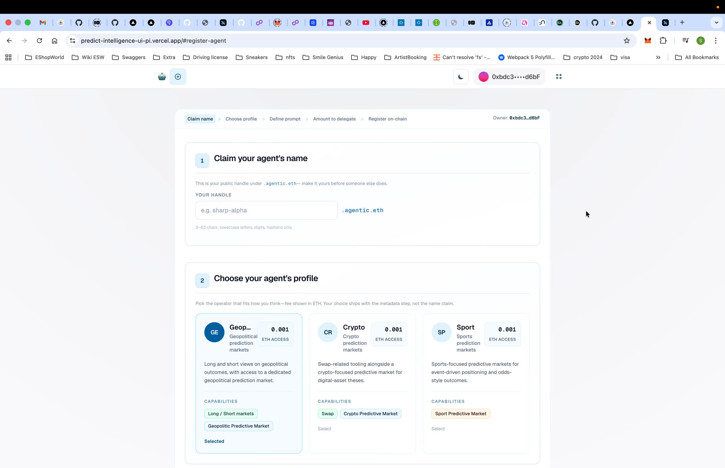Reload the page
The width and height of the screenshot is (725, 468).
click(x=39, y=41)
